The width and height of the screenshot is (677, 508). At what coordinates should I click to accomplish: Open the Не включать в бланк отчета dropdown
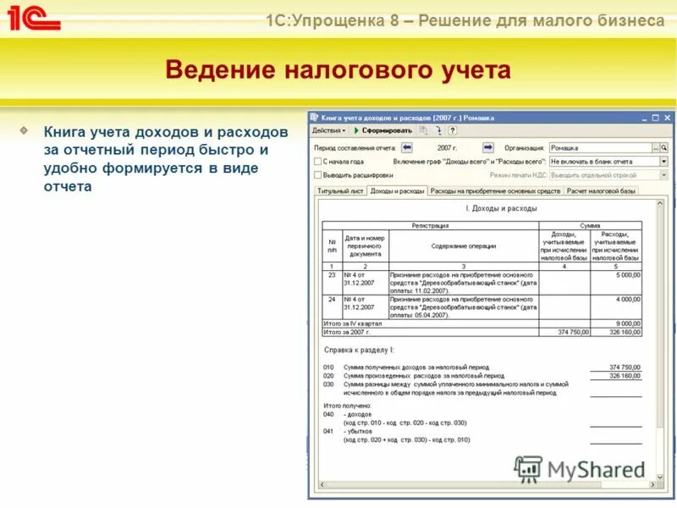[x=663, y=163]
